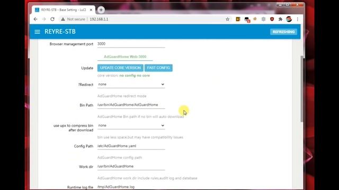Go back with the browser back arrow
This screenshot has height=190, width=339.
[x=35, y=19]
